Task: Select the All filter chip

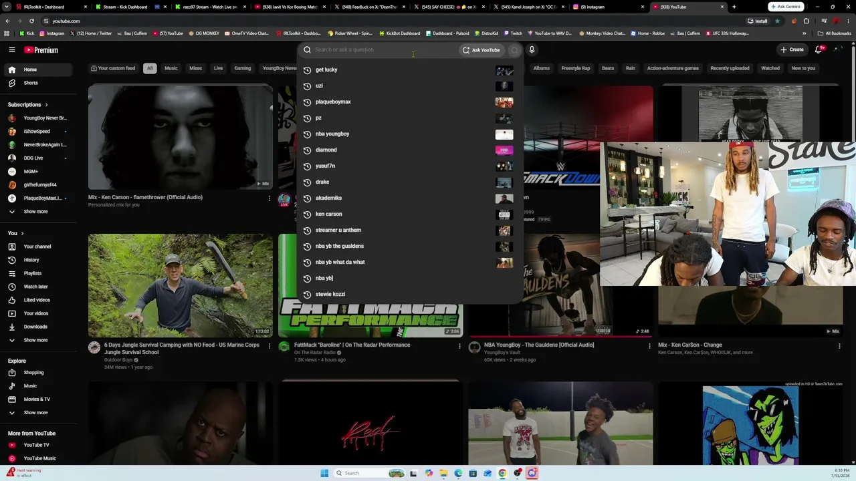Action: pos(150,68)
